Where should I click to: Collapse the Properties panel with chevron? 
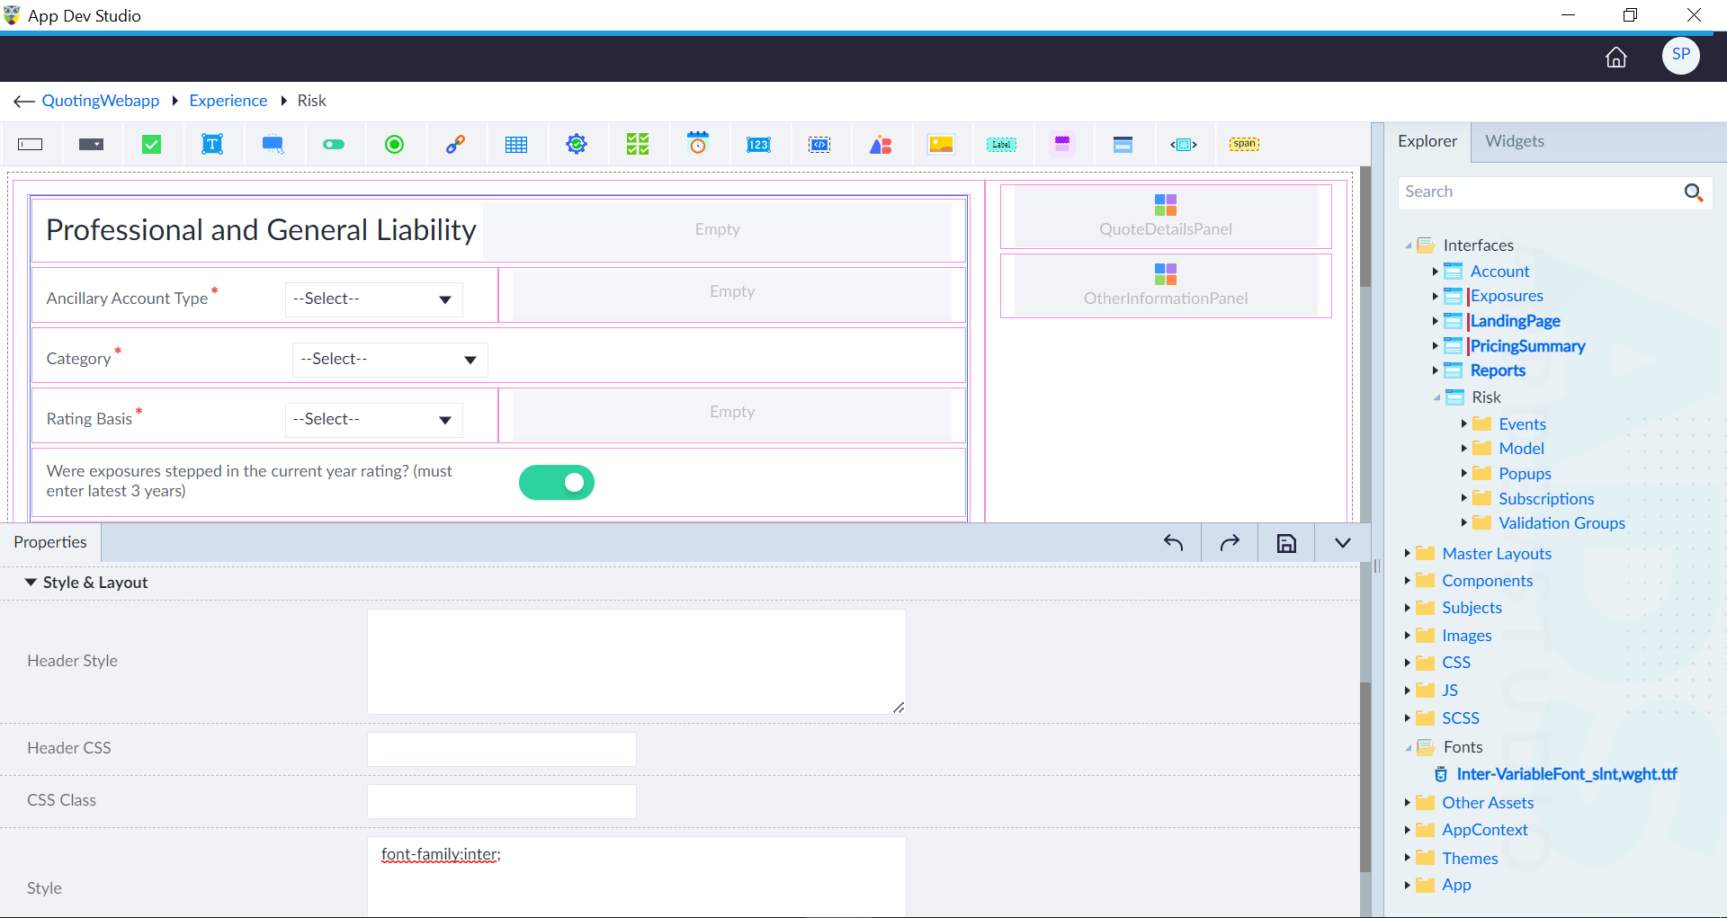point(1343,542)
